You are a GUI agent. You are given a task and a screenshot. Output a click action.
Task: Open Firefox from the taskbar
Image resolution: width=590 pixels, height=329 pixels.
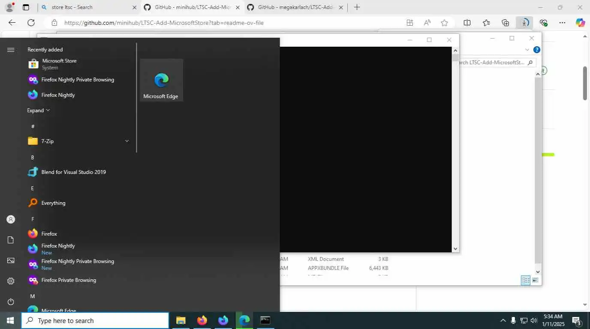(x=202, y=320)
